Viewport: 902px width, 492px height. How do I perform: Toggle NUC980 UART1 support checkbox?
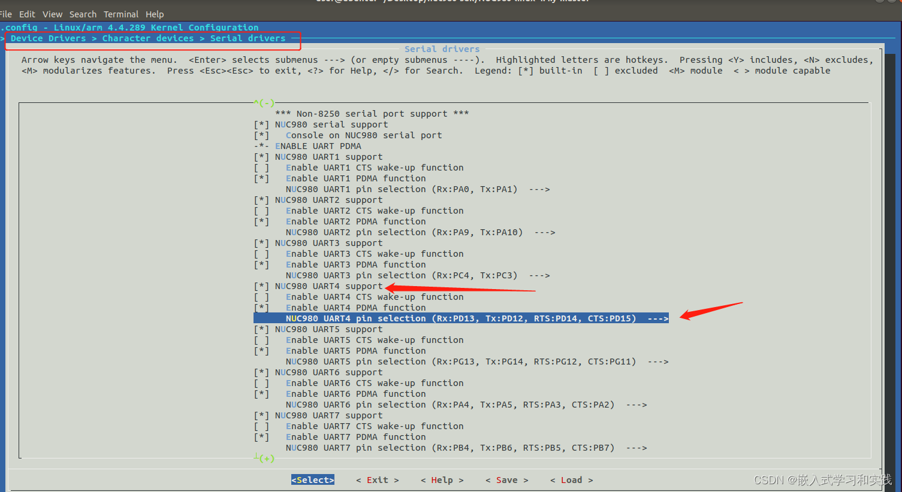[261, 157]
